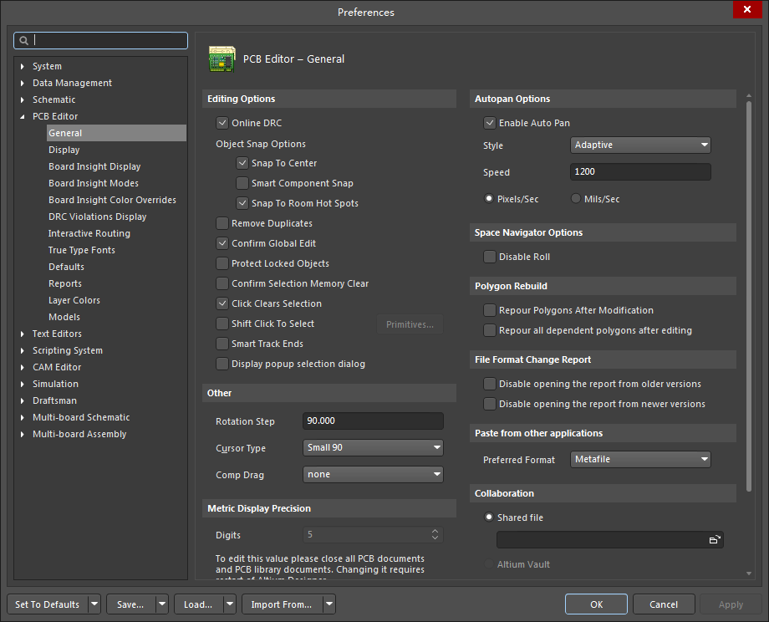Open Set To Defaults dropdown arrow
769x622 pixels.
point(94,604)
